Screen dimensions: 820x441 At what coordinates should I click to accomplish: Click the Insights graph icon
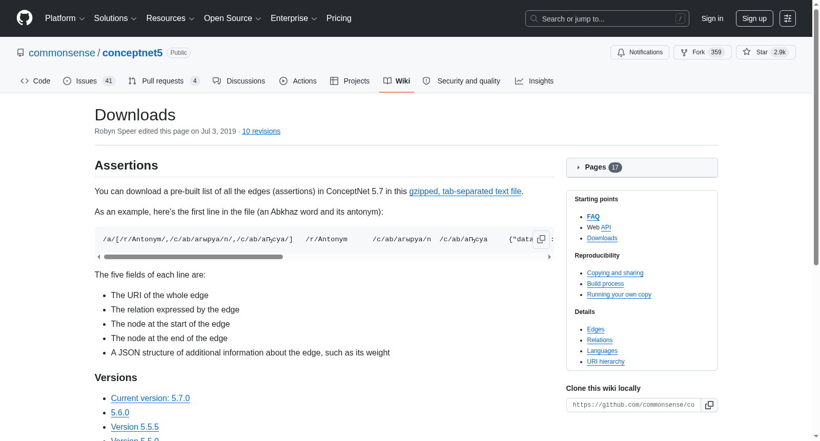(519, 81)
